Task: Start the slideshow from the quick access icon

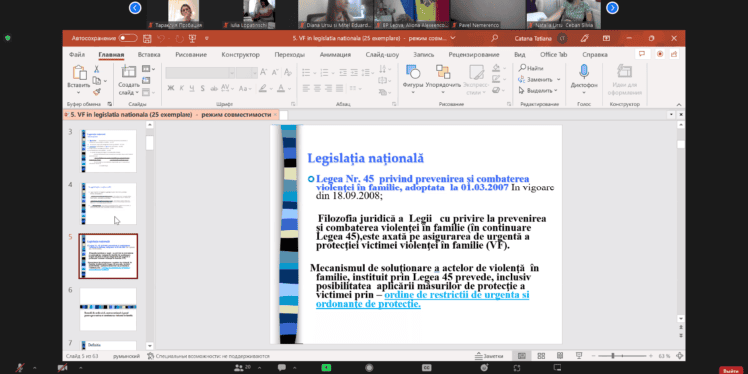Action: pyautogui.click(x=193, y=39)
